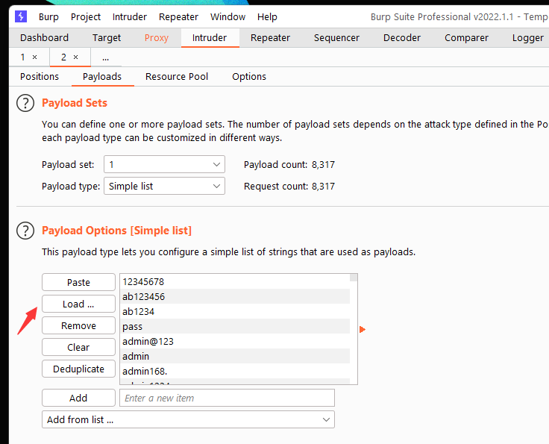Select the Payloads sub-tab
The height and width of the screenshot is (444, 549).
102,76
